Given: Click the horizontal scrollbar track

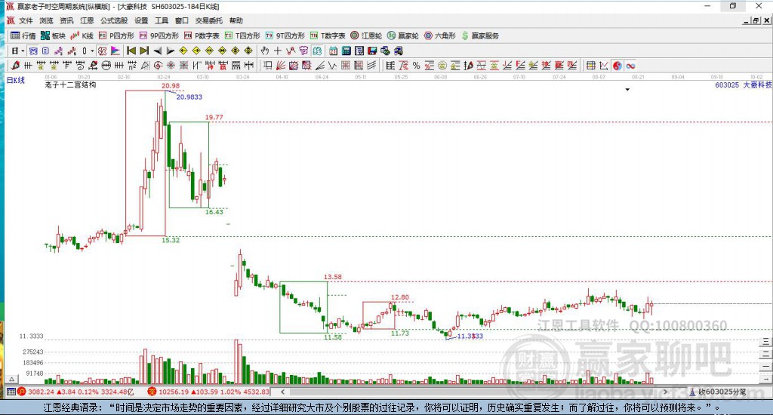Looking at the screenshot, I should [x=473, y=392].
